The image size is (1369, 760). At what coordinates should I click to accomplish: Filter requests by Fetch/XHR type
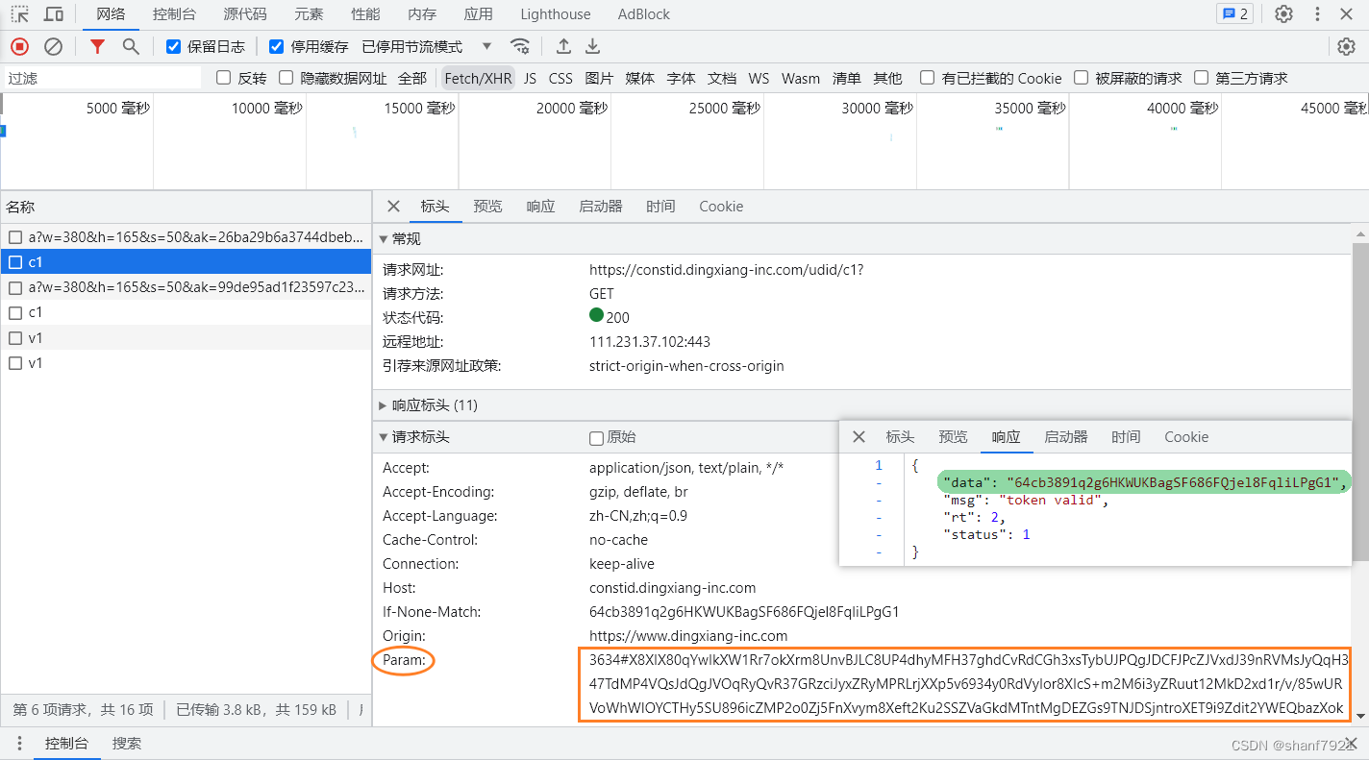tap(478, 78)
